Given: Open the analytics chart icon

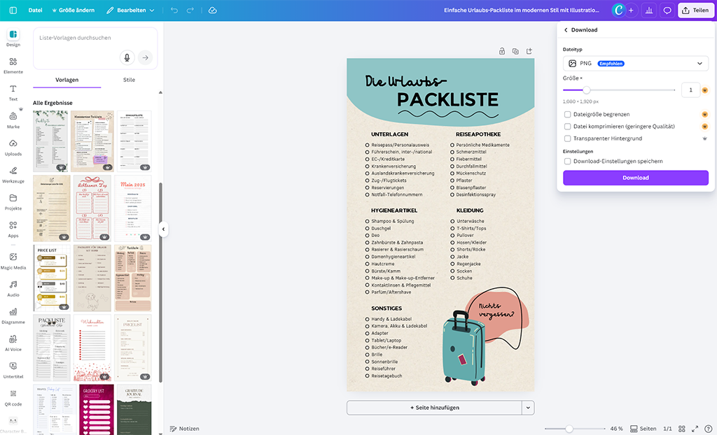Looking at the screenshot, I should pos(649,10).
